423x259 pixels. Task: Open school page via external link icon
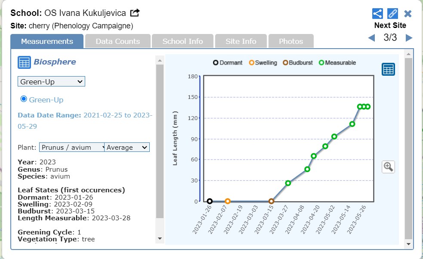click(x=135, y=13)
